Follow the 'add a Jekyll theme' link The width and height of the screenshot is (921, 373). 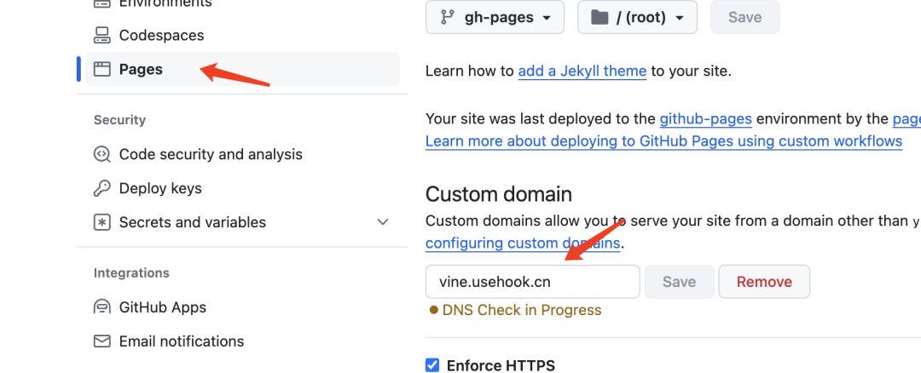pyautogui.click(x=582, y=72)
